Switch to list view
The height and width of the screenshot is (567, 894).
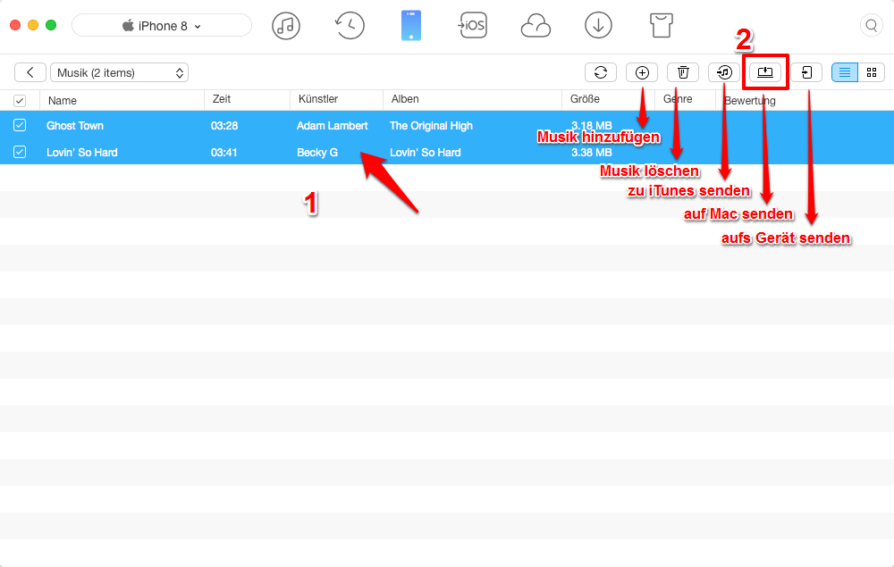[x=845, y=72]
